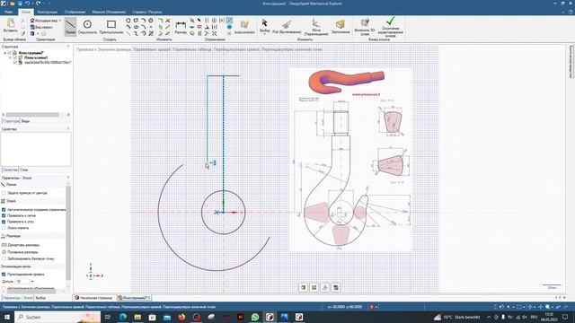
Task: Click the undo arrow in the title bar
Action: coord(28,4)
